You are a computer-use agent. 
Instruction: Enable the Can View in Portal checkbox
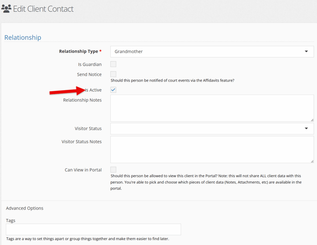tap(113, 170)
